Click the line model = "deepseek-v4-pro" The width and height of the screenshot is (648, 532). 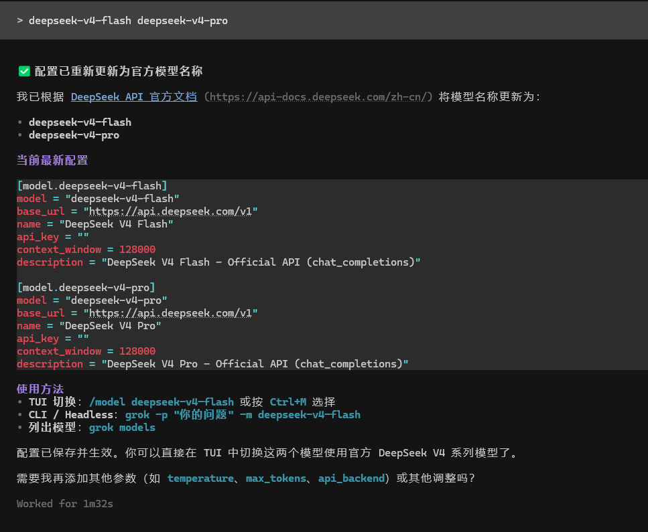[x=92, y=300]
